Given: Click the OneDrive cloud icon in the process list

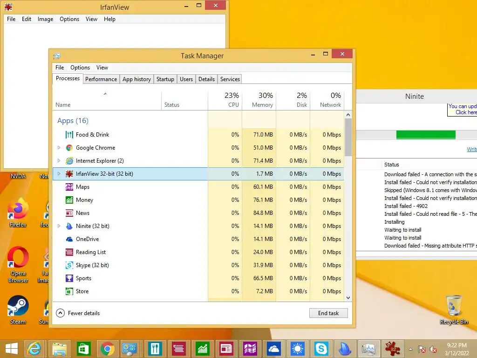Looking at the screenshot, I should click(x=69, y=239).
